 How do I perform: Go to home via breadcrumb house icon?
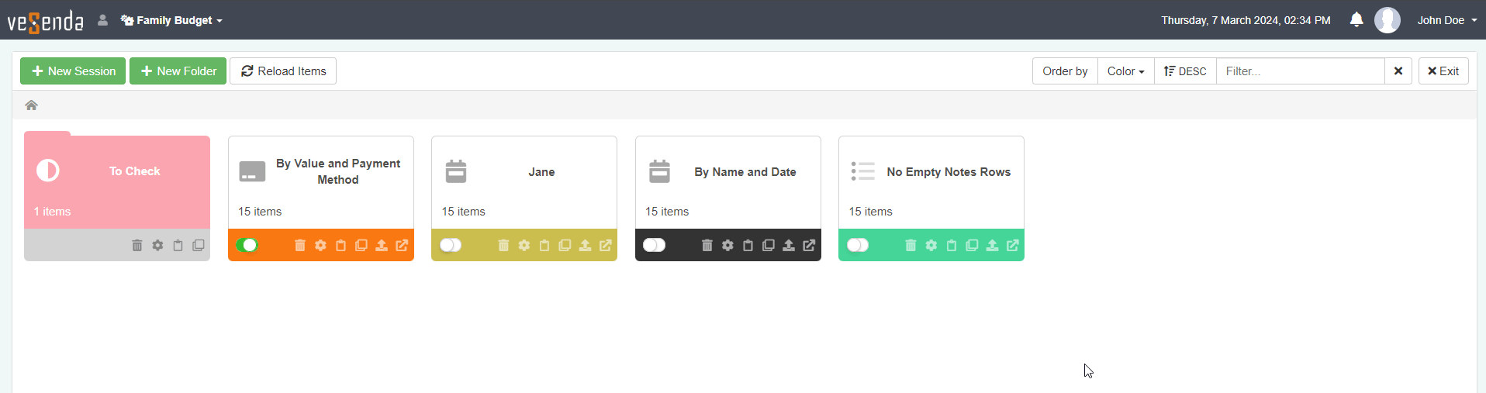pyautogui.click(x=32, y=105)
